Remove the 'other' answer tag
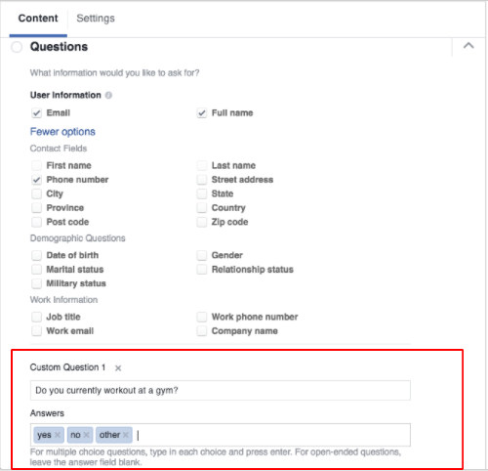 click(x=126, y=435)
